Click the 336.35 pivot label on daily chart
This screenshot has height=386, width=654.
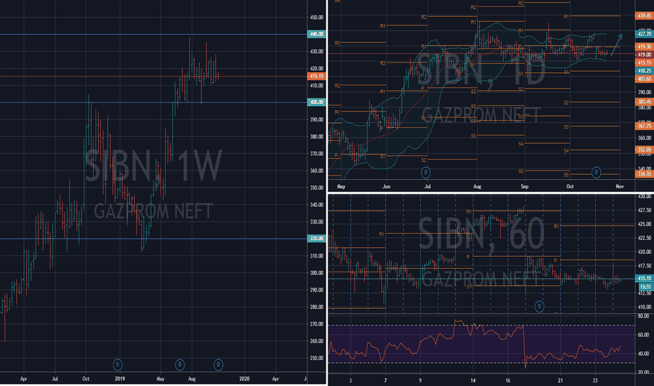click(644, 173)
